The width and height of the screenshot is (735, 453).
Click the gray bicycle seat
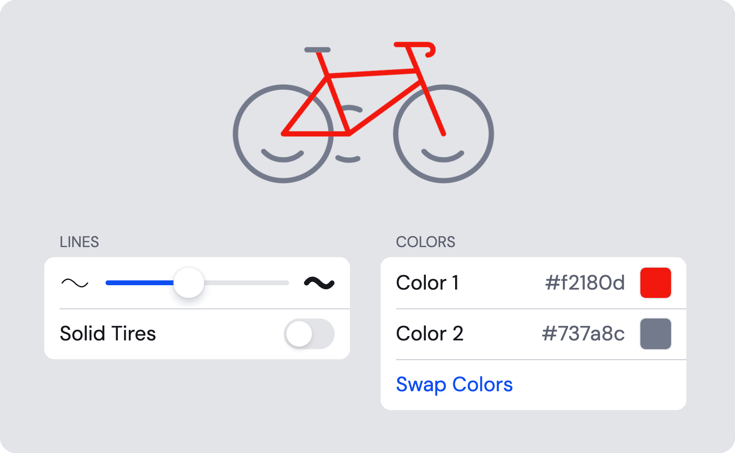318,50
